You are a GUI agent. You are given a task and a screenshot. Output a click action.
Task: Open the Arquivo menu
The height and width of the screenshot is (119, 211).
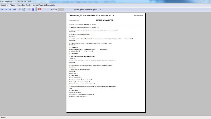point(4,5)
